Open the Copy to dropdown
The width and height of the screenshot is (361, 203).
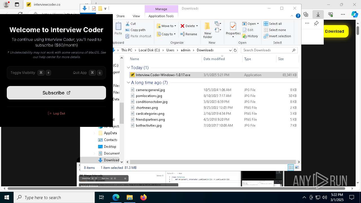(166, 34)
